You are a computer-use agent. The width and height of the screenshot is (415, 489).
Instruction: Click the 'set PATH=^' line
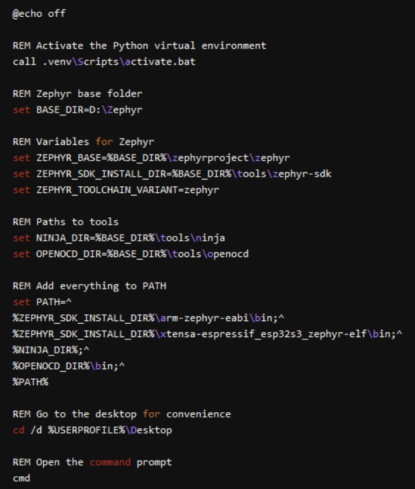pos(42,301)
